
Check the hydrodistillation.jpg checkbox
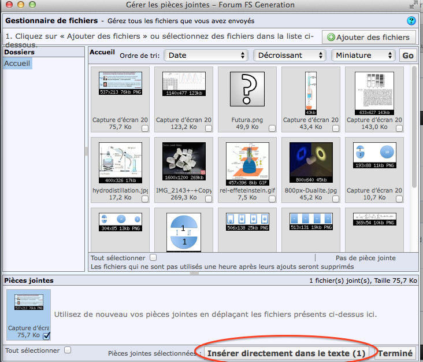(145, 199)
